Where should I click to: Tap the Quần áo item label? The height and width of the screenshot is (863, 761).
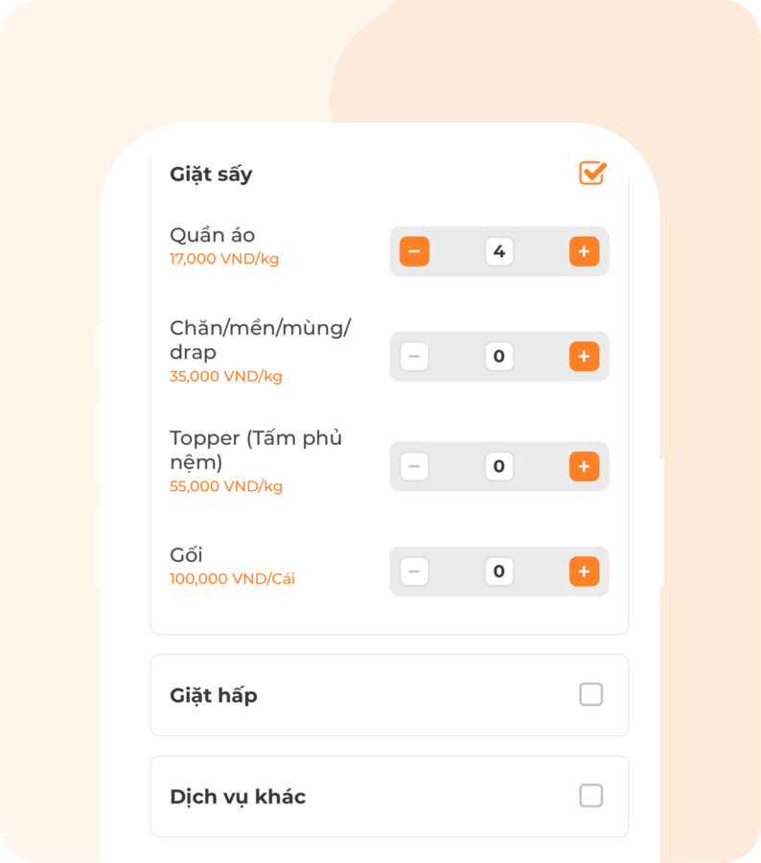213,235
